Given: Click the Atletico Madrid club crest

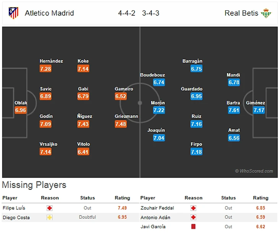Looking at the screenshot, I should 13,13.
